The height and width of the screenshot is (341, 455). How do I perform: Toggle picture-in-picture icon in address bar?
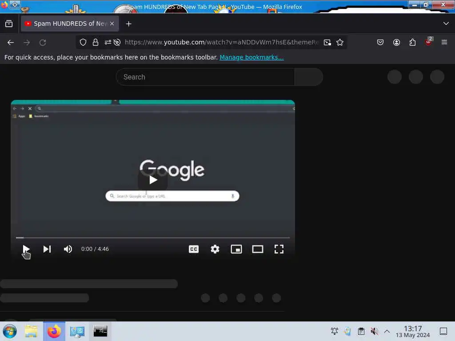pyautogui.click(x=327, y=42)
